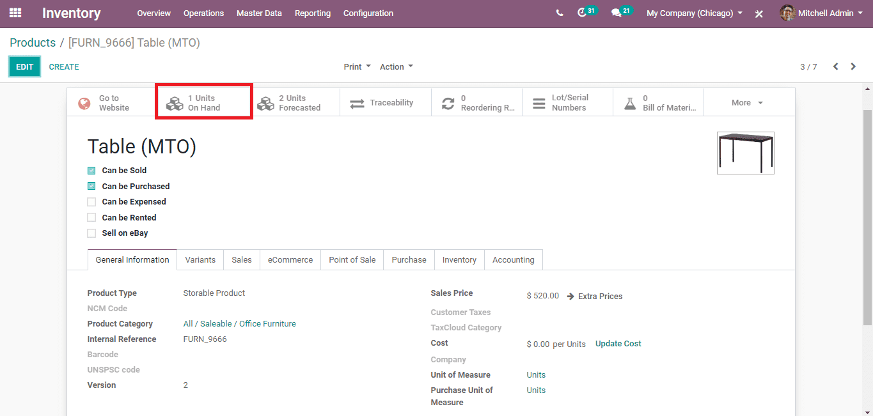Click the phone call icon
The width and height of the screenshot is (873, 416).
560,13
